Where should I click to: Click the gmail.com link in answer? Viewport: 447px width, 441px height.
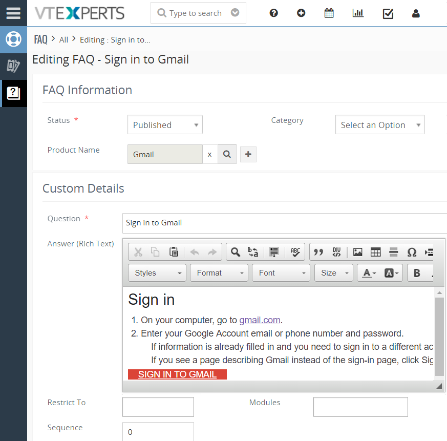[260, 320]
